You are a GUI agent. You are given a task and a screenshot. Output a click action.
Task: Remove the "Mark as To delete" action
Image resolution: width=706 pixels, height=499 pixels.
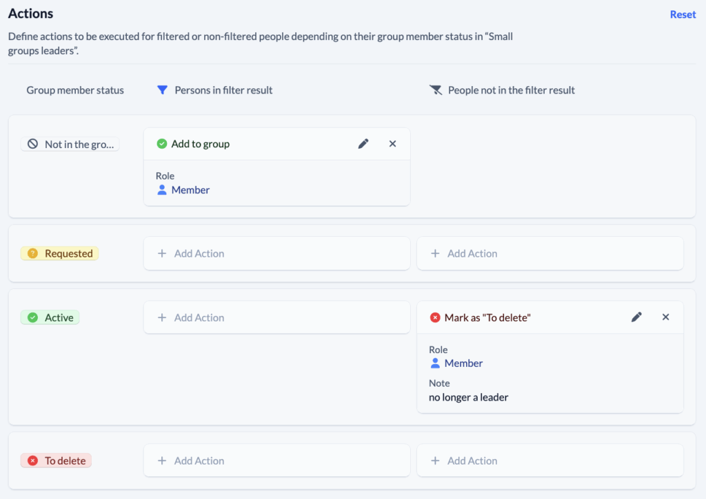[x=665, y=317]
